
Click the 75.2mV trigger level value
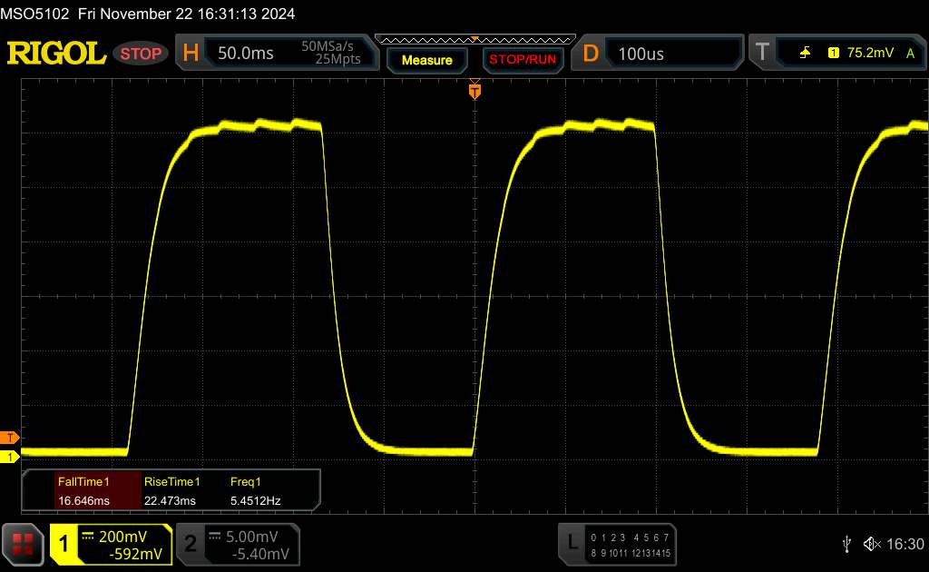tap(870, 53)
